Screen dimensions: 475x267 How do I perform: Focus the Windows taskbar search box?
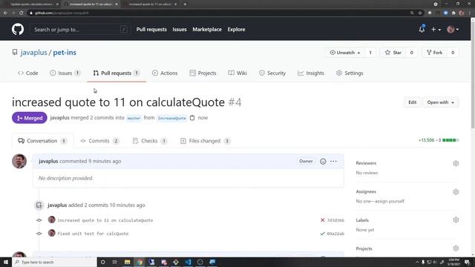(x=54, y=262)
